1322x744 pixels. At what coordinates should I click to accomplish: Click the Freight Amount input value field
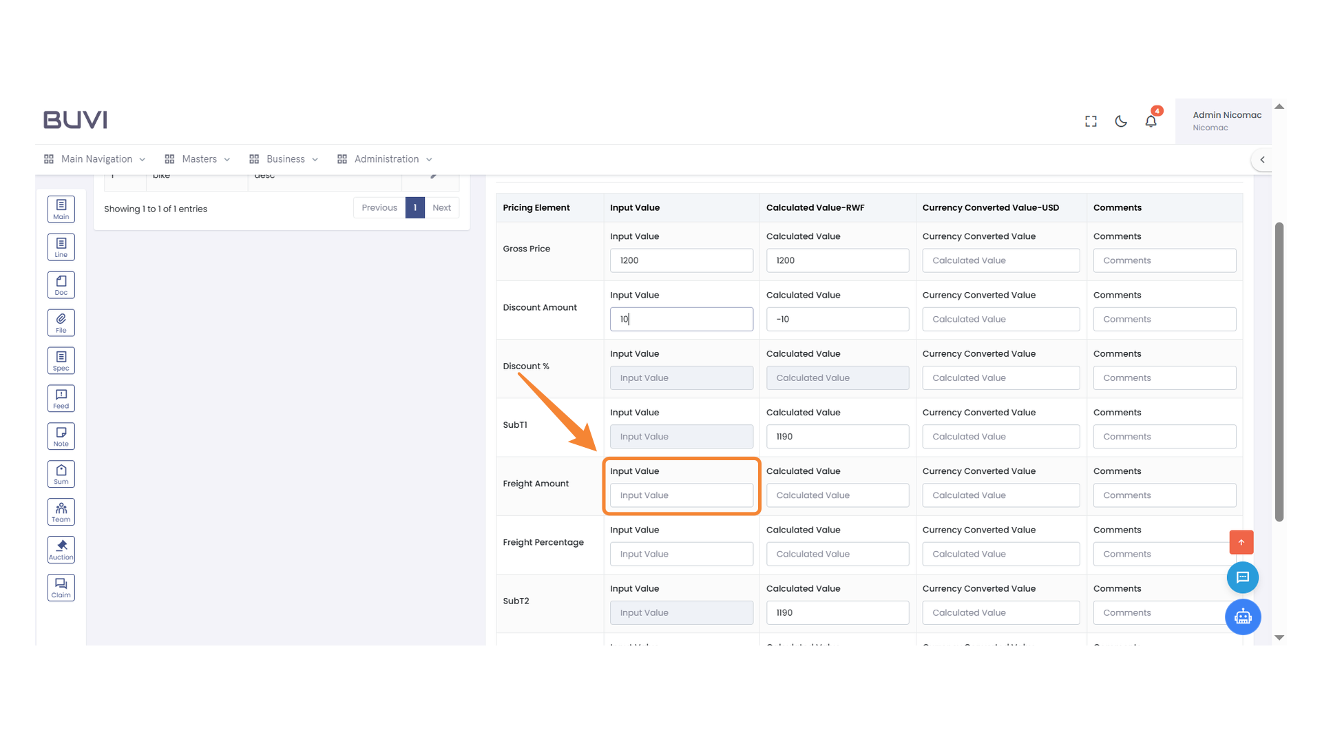pyautogui.click(x=681, y=495)
